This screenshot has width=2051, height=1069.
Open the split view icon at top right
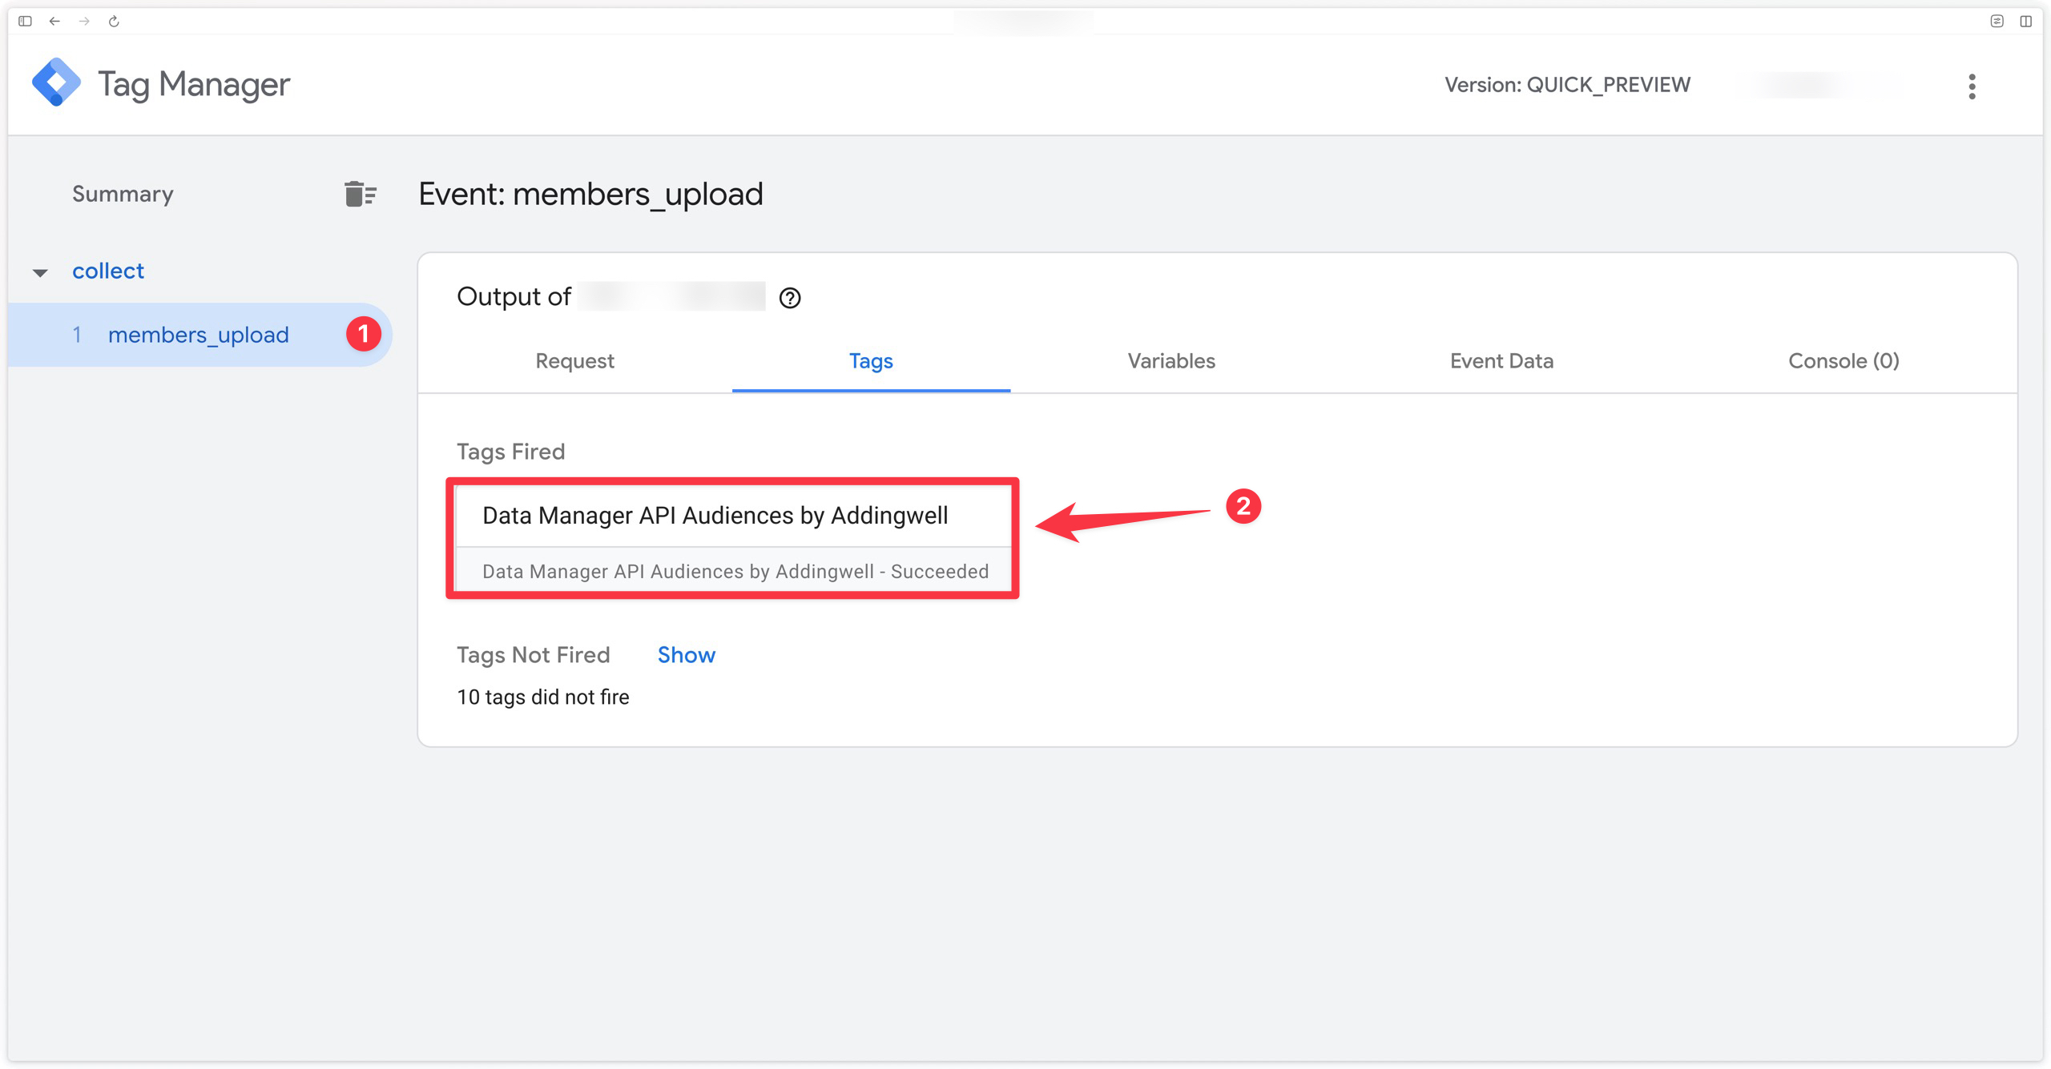point(2025,21)
